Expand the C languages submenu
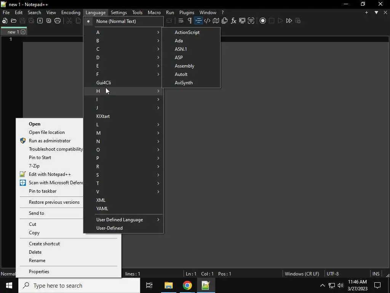 [x=124, y=49]
